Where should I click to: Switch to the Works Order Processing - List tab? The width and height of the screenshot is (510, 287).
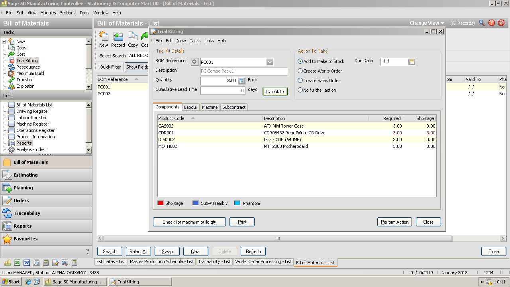(x=263, y=261)
